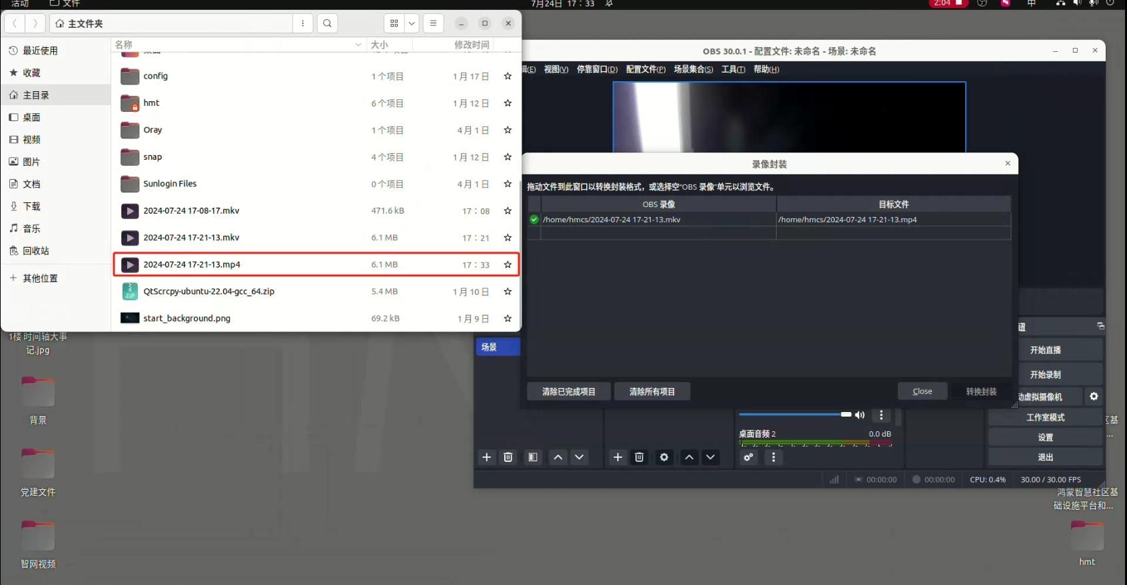Viewport: 1127px width, 585px height.
Task: Open virtual camera settings gear
Action: [1094, 397]
